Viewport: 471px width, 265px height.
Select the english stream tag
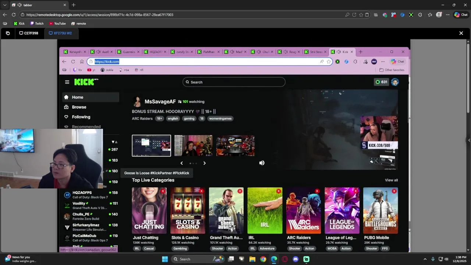pos(173,119)
